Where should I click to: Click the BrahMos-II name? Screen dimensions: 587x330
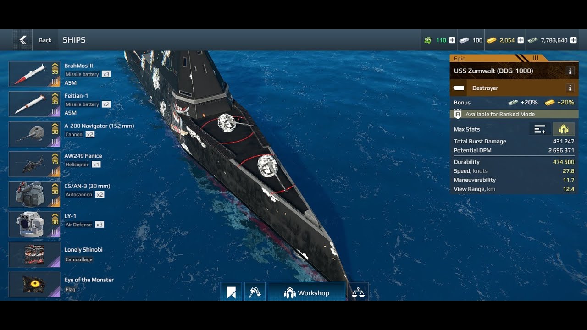pyautogui.click(x=78, y=66)
